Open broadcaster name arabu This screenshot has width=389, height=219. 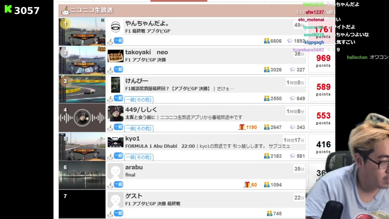[134, 167]
